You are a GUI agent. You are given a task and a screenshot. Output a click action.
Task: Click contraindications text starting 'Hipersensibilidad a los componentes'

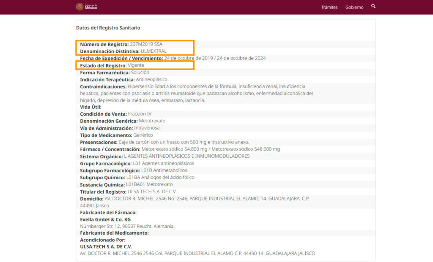(196, 93)
